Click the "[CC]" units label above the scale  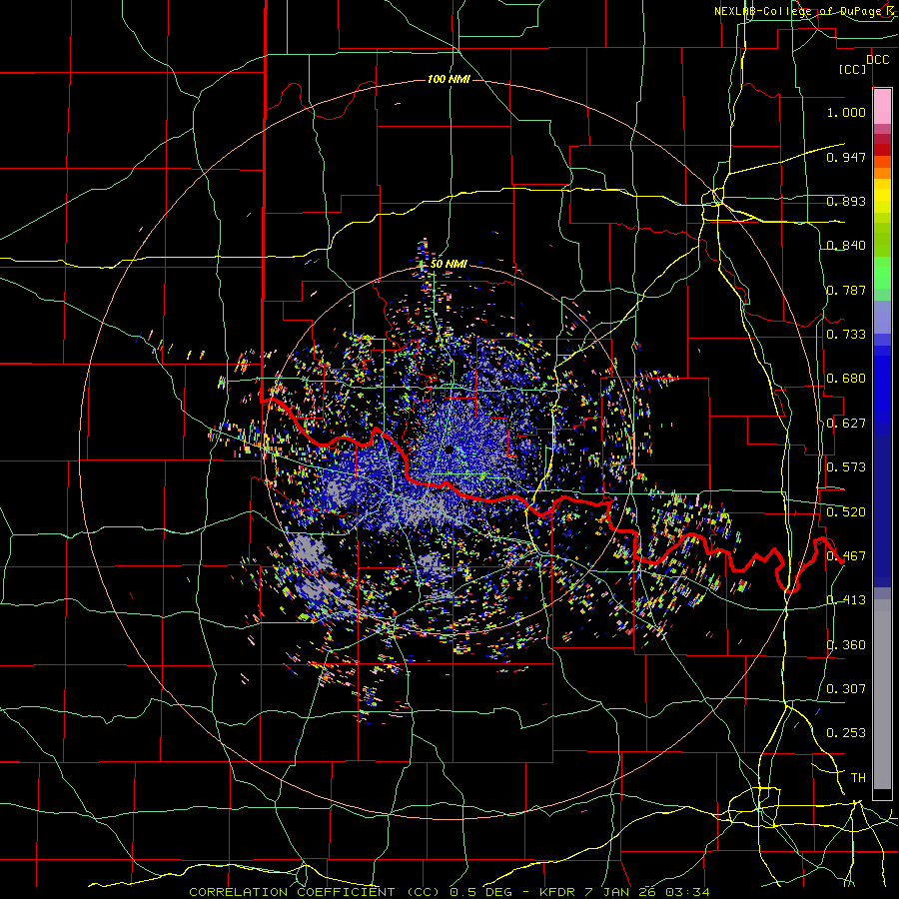tap(853, 69)
